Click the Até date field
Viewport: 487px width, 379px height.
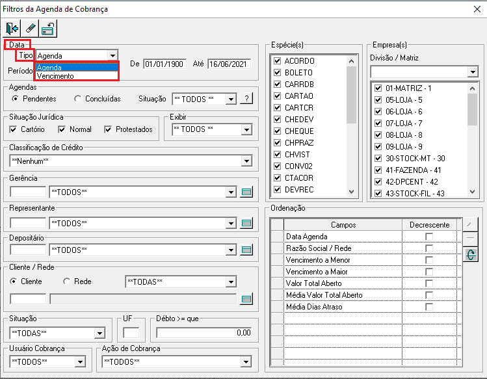click(230, 64)
